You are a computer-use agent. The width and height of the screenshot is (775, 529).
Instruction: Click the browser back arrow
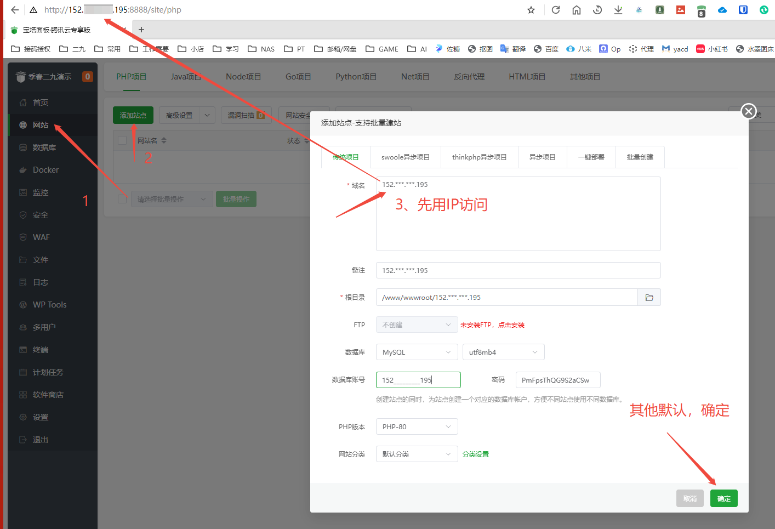(15, 10)
